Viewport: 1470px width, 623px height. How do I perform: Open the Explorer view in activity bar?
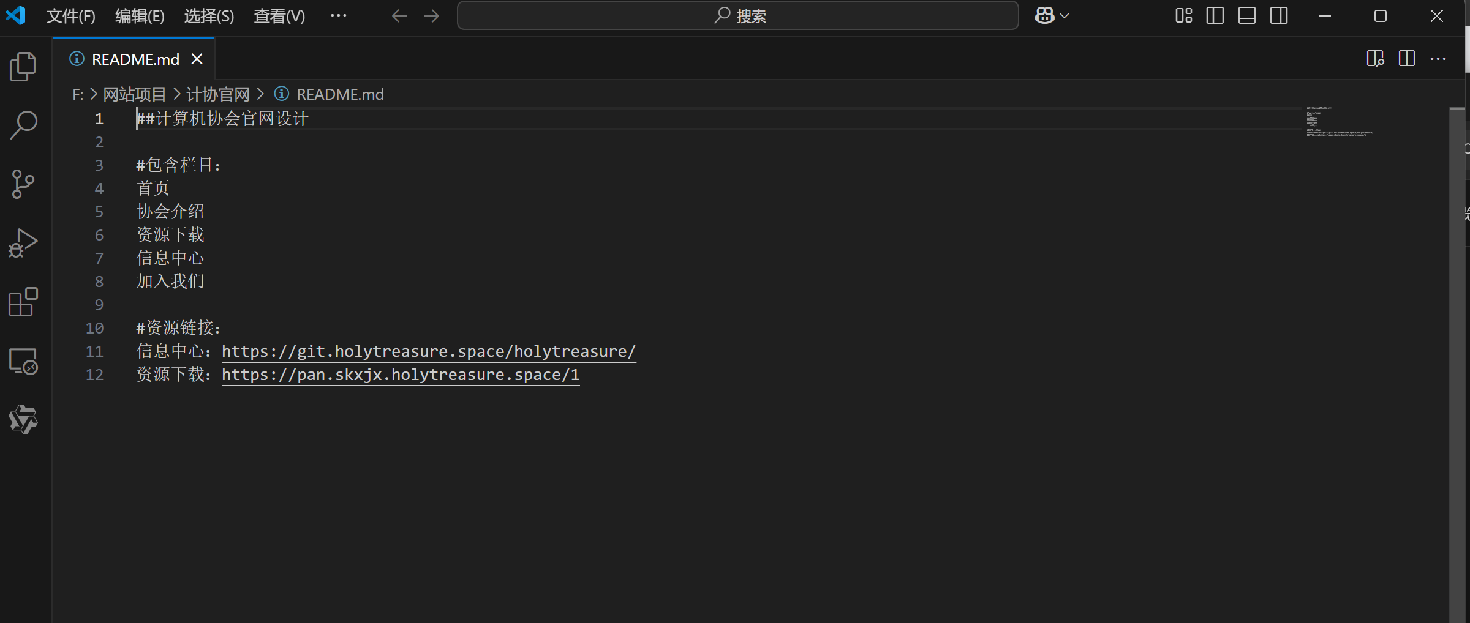pos(23,67)
